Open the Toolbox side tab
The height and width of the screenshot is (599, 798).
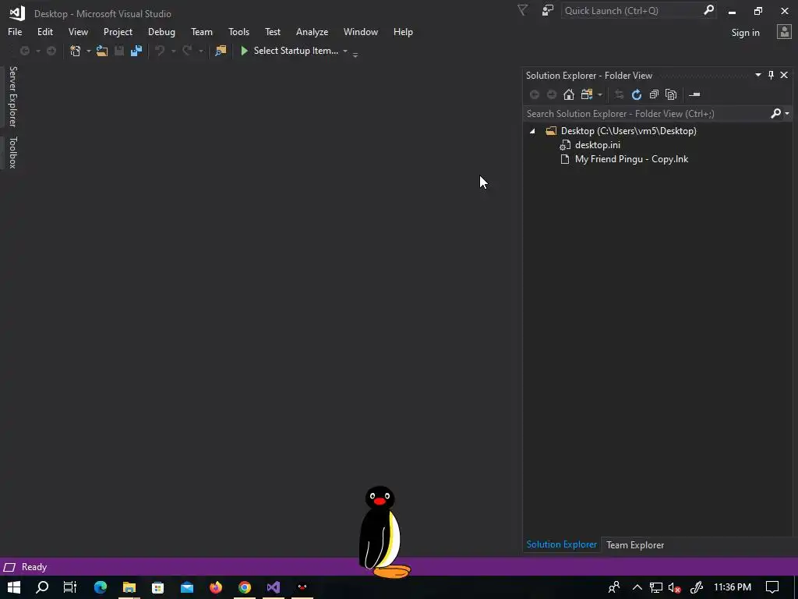point(12,152)
